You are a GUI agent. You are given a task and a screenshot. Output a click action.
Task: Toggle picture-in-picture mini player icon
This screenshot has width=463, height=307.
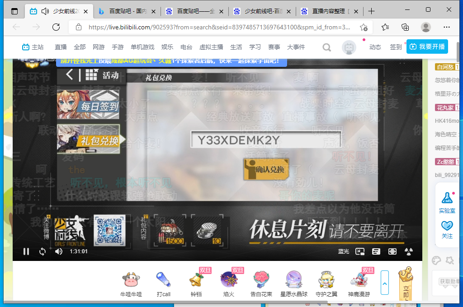click(x=359, y=251)
